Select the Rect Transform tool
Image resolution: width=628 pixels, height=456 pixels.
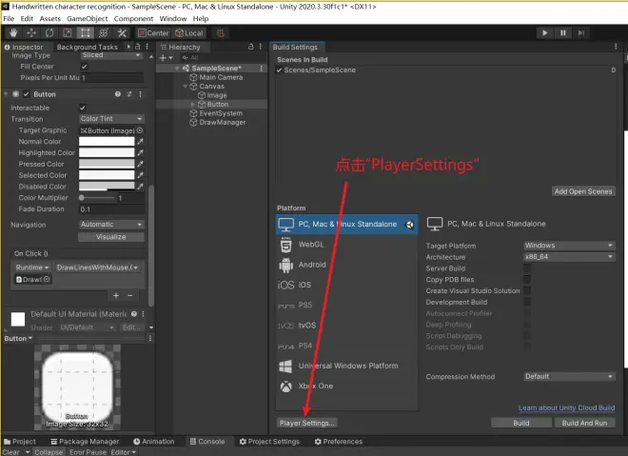[x=86, y=33]
